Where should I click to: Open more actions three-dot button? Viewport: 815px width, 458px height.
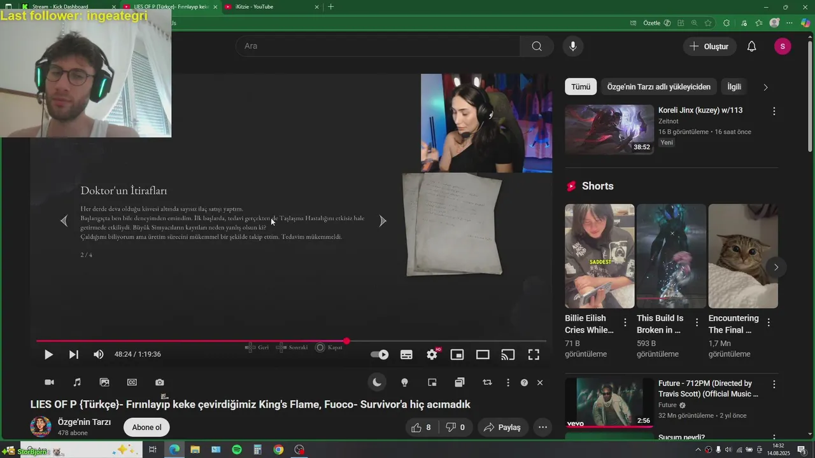pyautogui.click(x=542, y=427)
